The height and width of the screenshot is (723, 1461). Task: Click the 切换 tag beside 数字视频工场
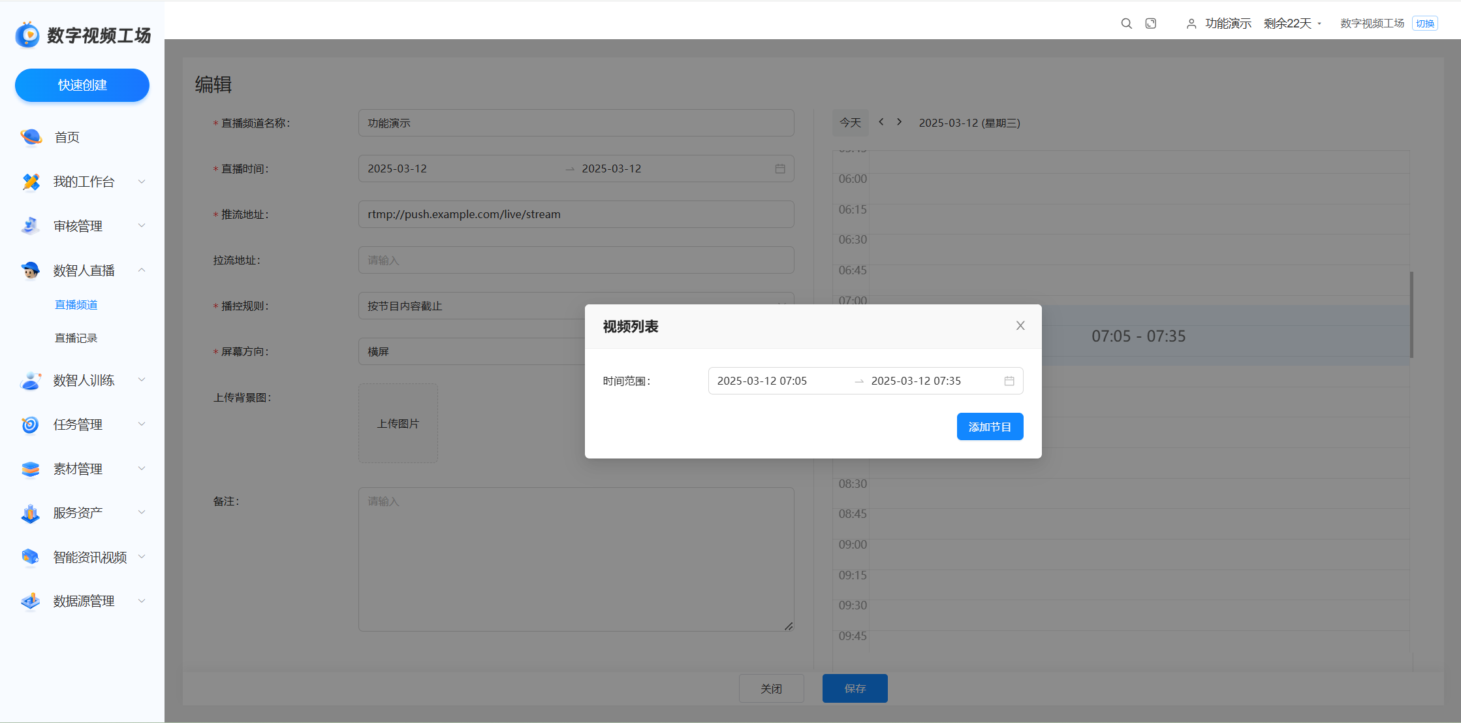pos(1424,24)
